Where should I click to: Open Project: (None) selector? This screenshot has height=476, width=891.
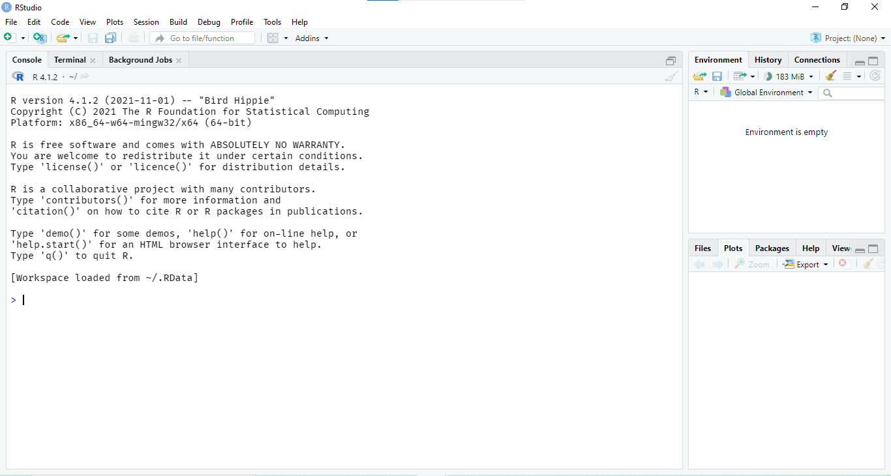pyautogui.click(x=848, y=38)
